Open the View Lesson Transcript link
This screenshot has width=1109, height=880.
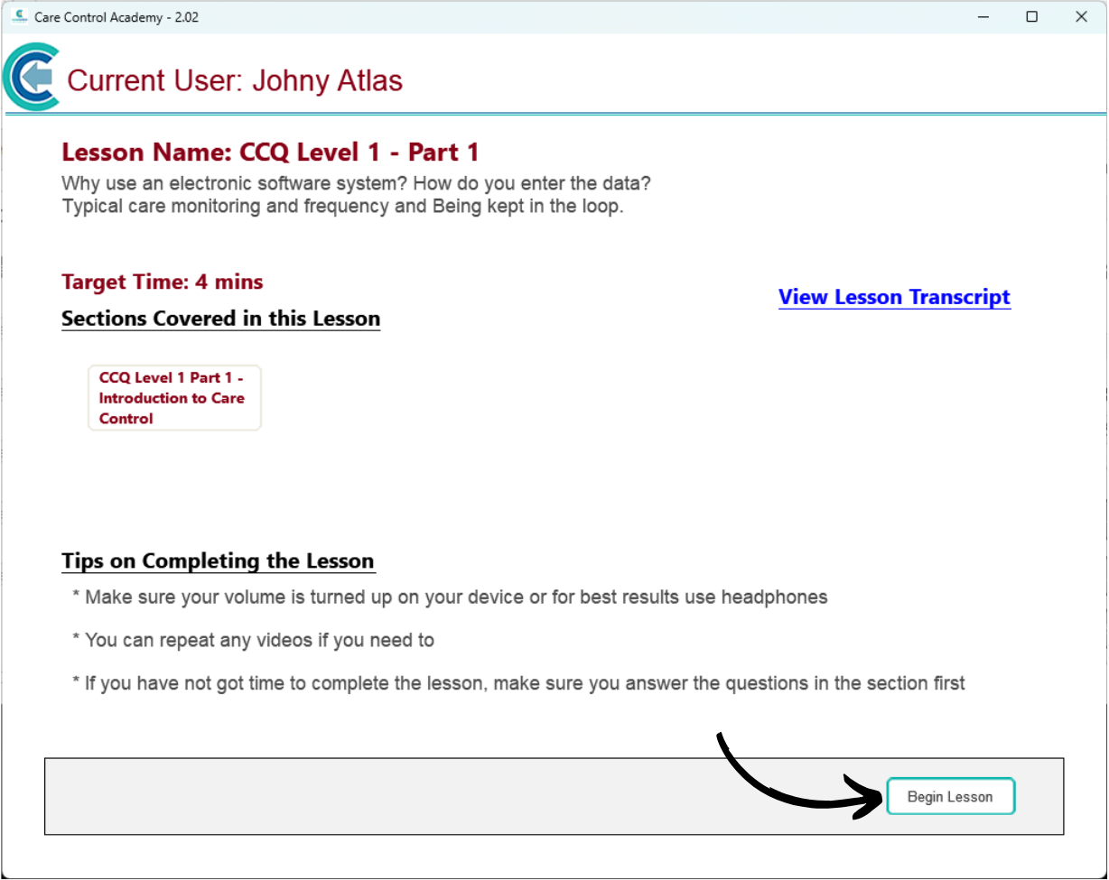coord(894,297)
